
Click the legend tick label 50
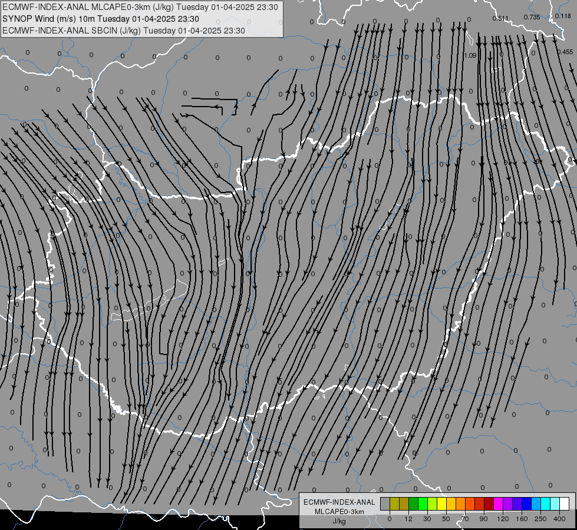(x=446, y=519)
